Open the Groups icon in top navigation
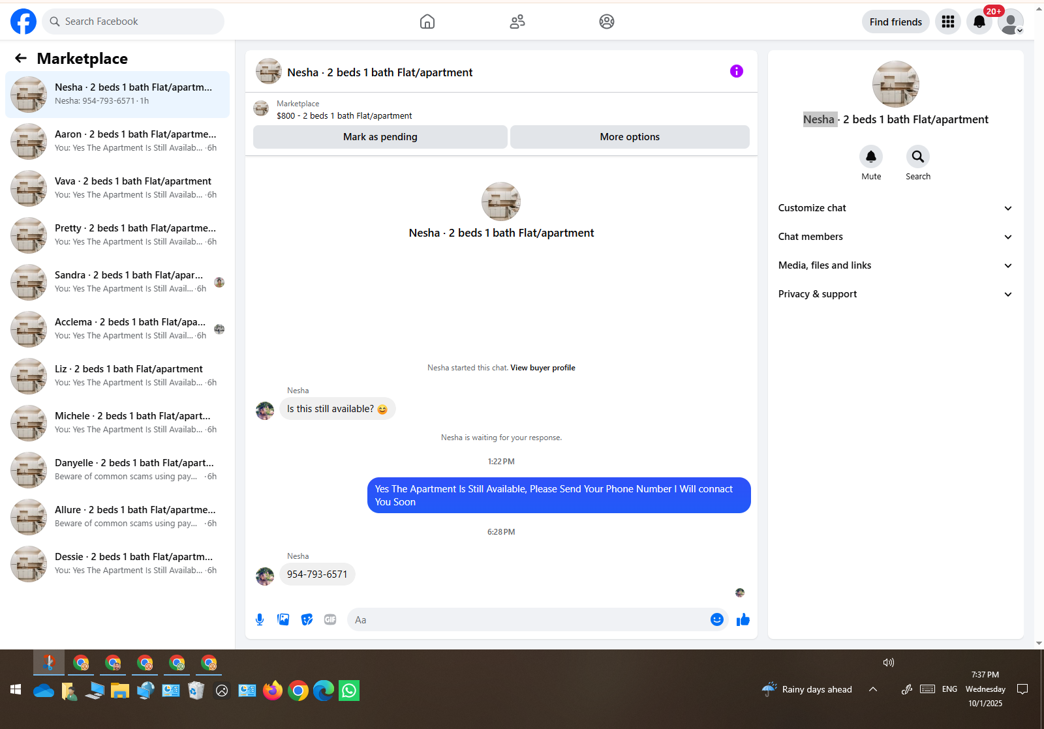Viewport: 1044px width, 729px height. coord(607,22)
